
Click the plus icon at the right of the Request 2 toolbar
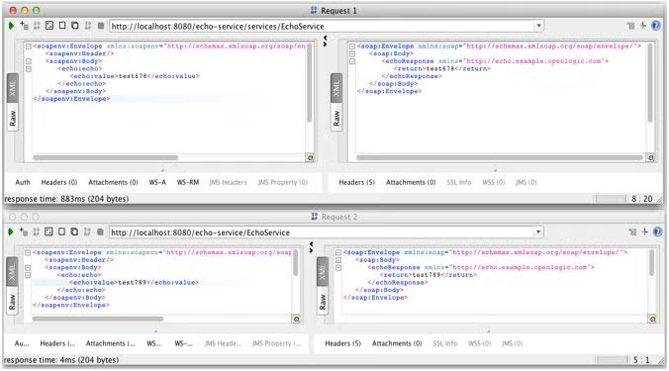[x=644, y=232]
